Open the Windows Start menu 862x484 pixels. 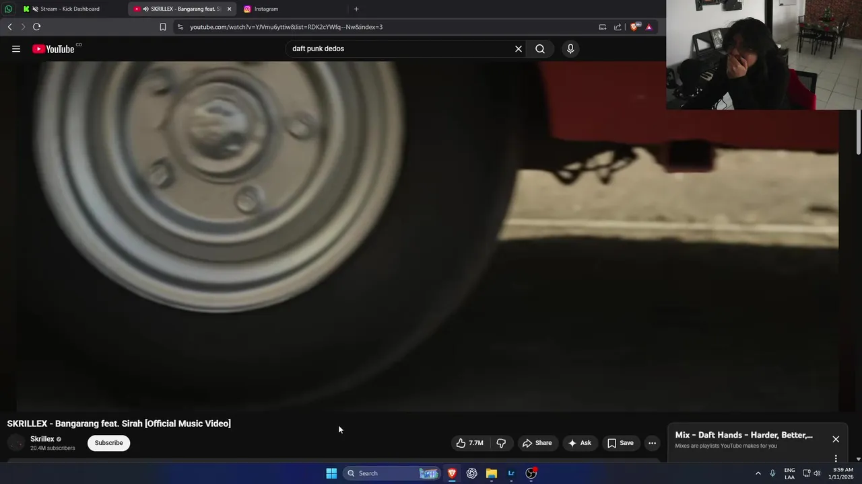(331, 473)
